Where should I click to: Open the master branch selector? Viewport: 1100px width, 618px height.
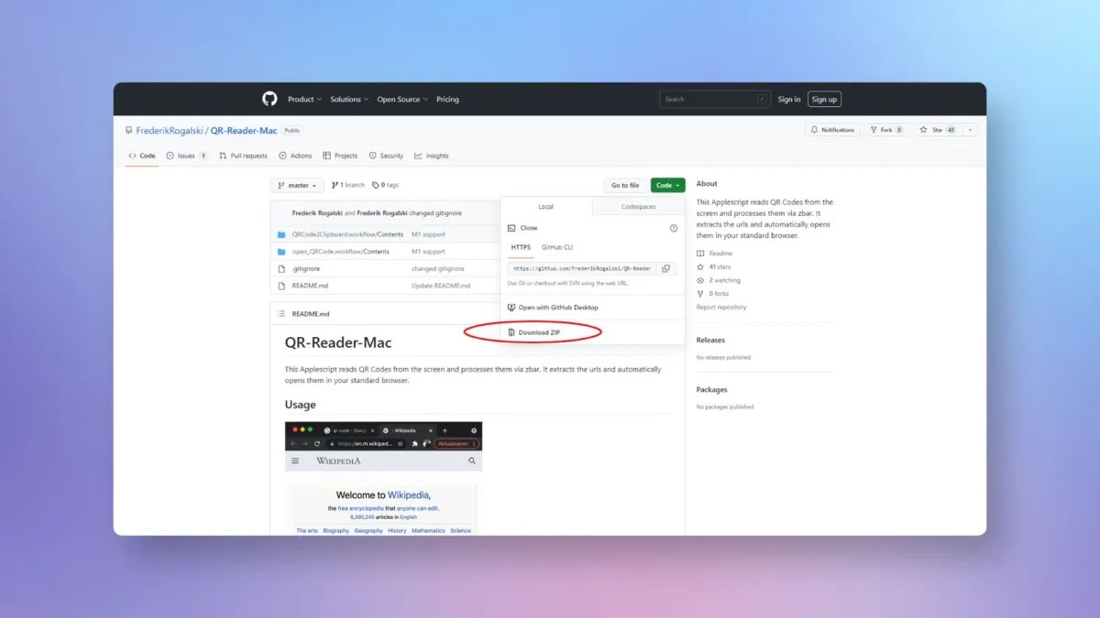[x=297, y=185]
